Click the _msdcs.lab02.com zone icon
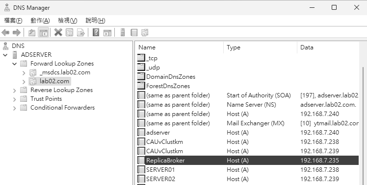Image resolution: width=367 pixels, height=185 pixels. (x=33, y=72)
